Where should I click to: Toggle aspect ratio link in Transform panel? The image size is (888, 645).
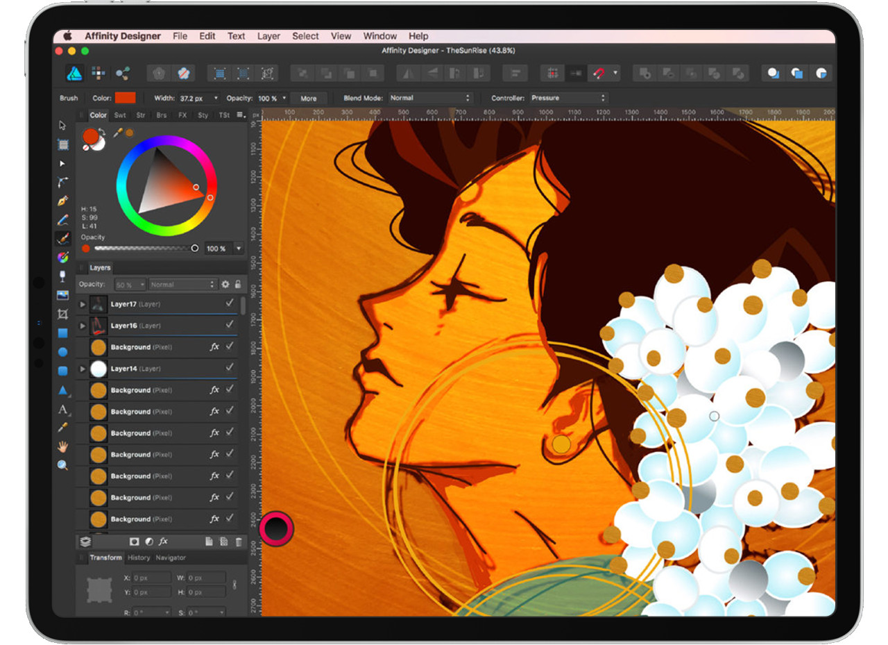click(x=234, y=585)
